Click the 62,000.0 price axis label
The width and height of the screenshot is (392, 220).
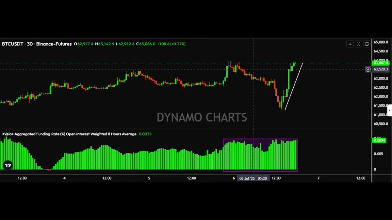pos(381,96)
